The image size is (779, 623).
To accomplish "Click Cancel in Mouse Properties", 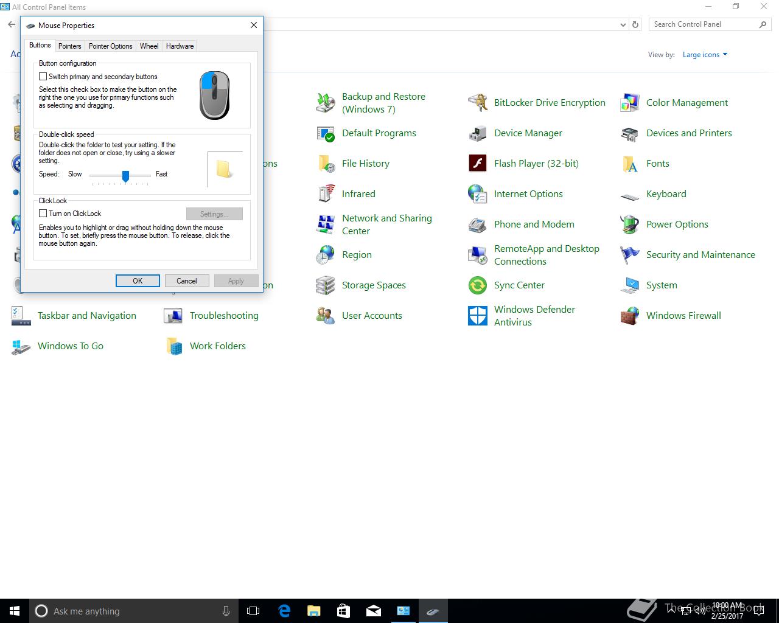I will click(x=187, y=280).
